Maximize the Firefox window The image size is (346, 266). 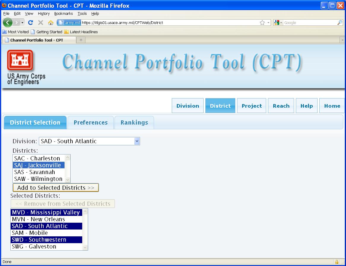tap(332, 6)
